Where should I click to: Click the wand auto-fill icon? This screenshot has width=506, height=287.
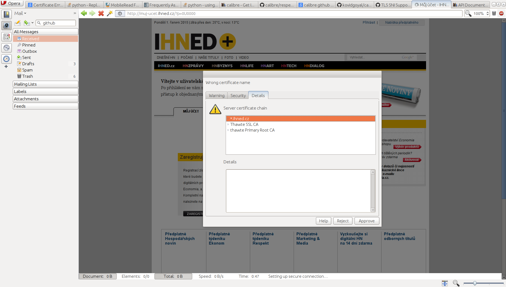tap(110, 13)
